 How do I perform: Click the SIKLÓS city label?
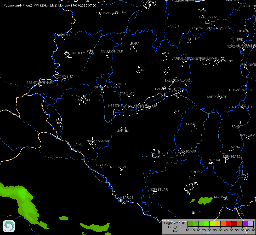point(197,212)
